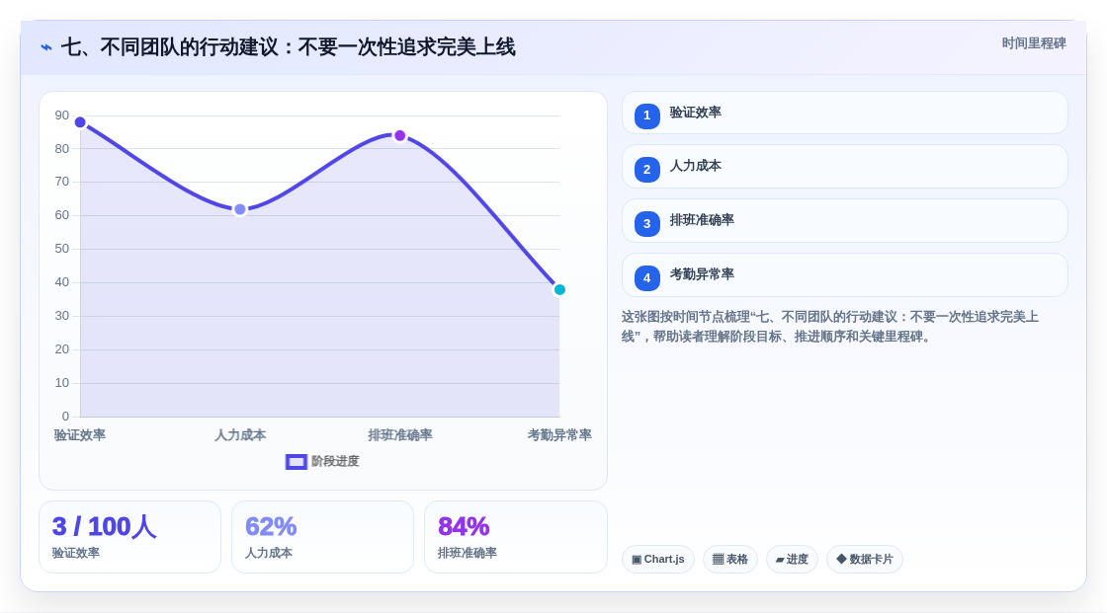Image resolution: width=1107 pixels, height=613 pixels.
Task: Click the 进度 tag
Action: [x=792, y=560]
